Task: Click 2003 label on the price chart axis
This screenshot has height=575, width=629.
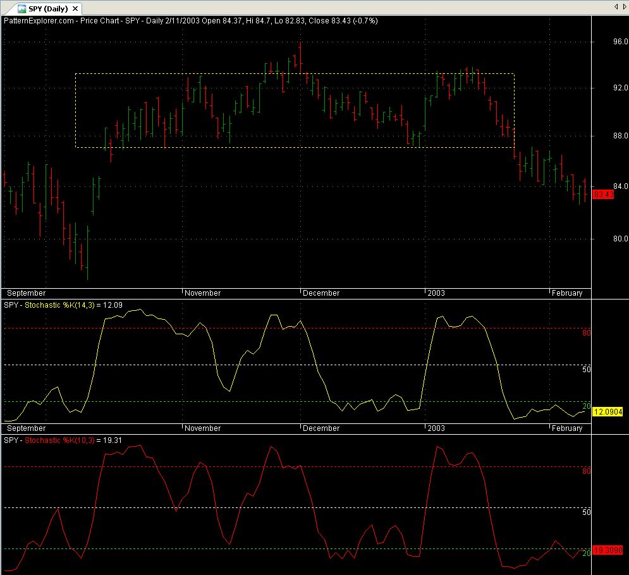Action: pos(436,293)
